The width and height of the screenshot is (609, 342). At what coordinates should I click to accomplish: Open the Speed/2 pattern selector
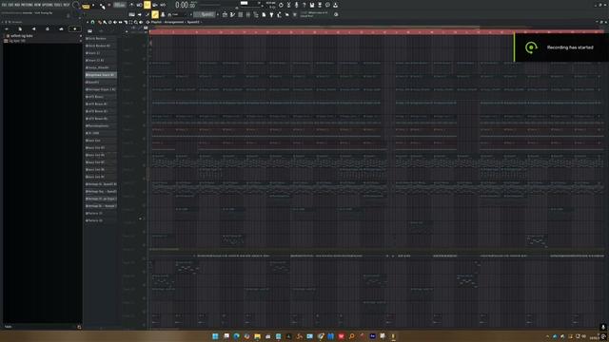(205, 14)
